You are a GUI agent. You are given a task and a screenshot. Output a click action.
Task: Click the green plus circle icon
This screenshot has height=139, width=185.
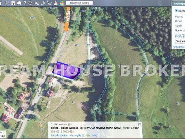[x=88, y=136]
